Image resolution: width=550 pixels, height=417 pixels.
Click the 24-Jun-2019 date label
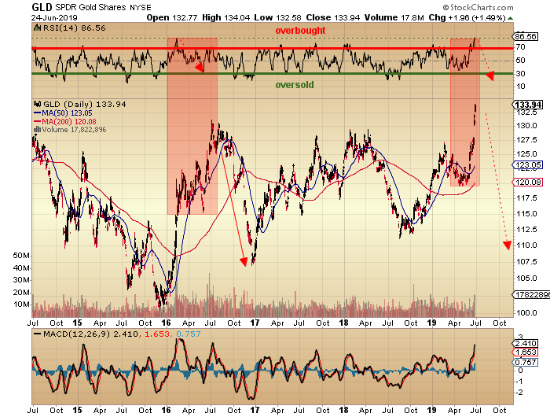point(54,17)
